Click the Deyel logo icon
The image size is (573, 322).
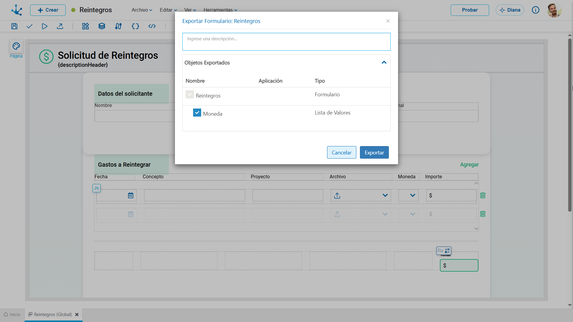pyautogui.click(x=17, y=10)
